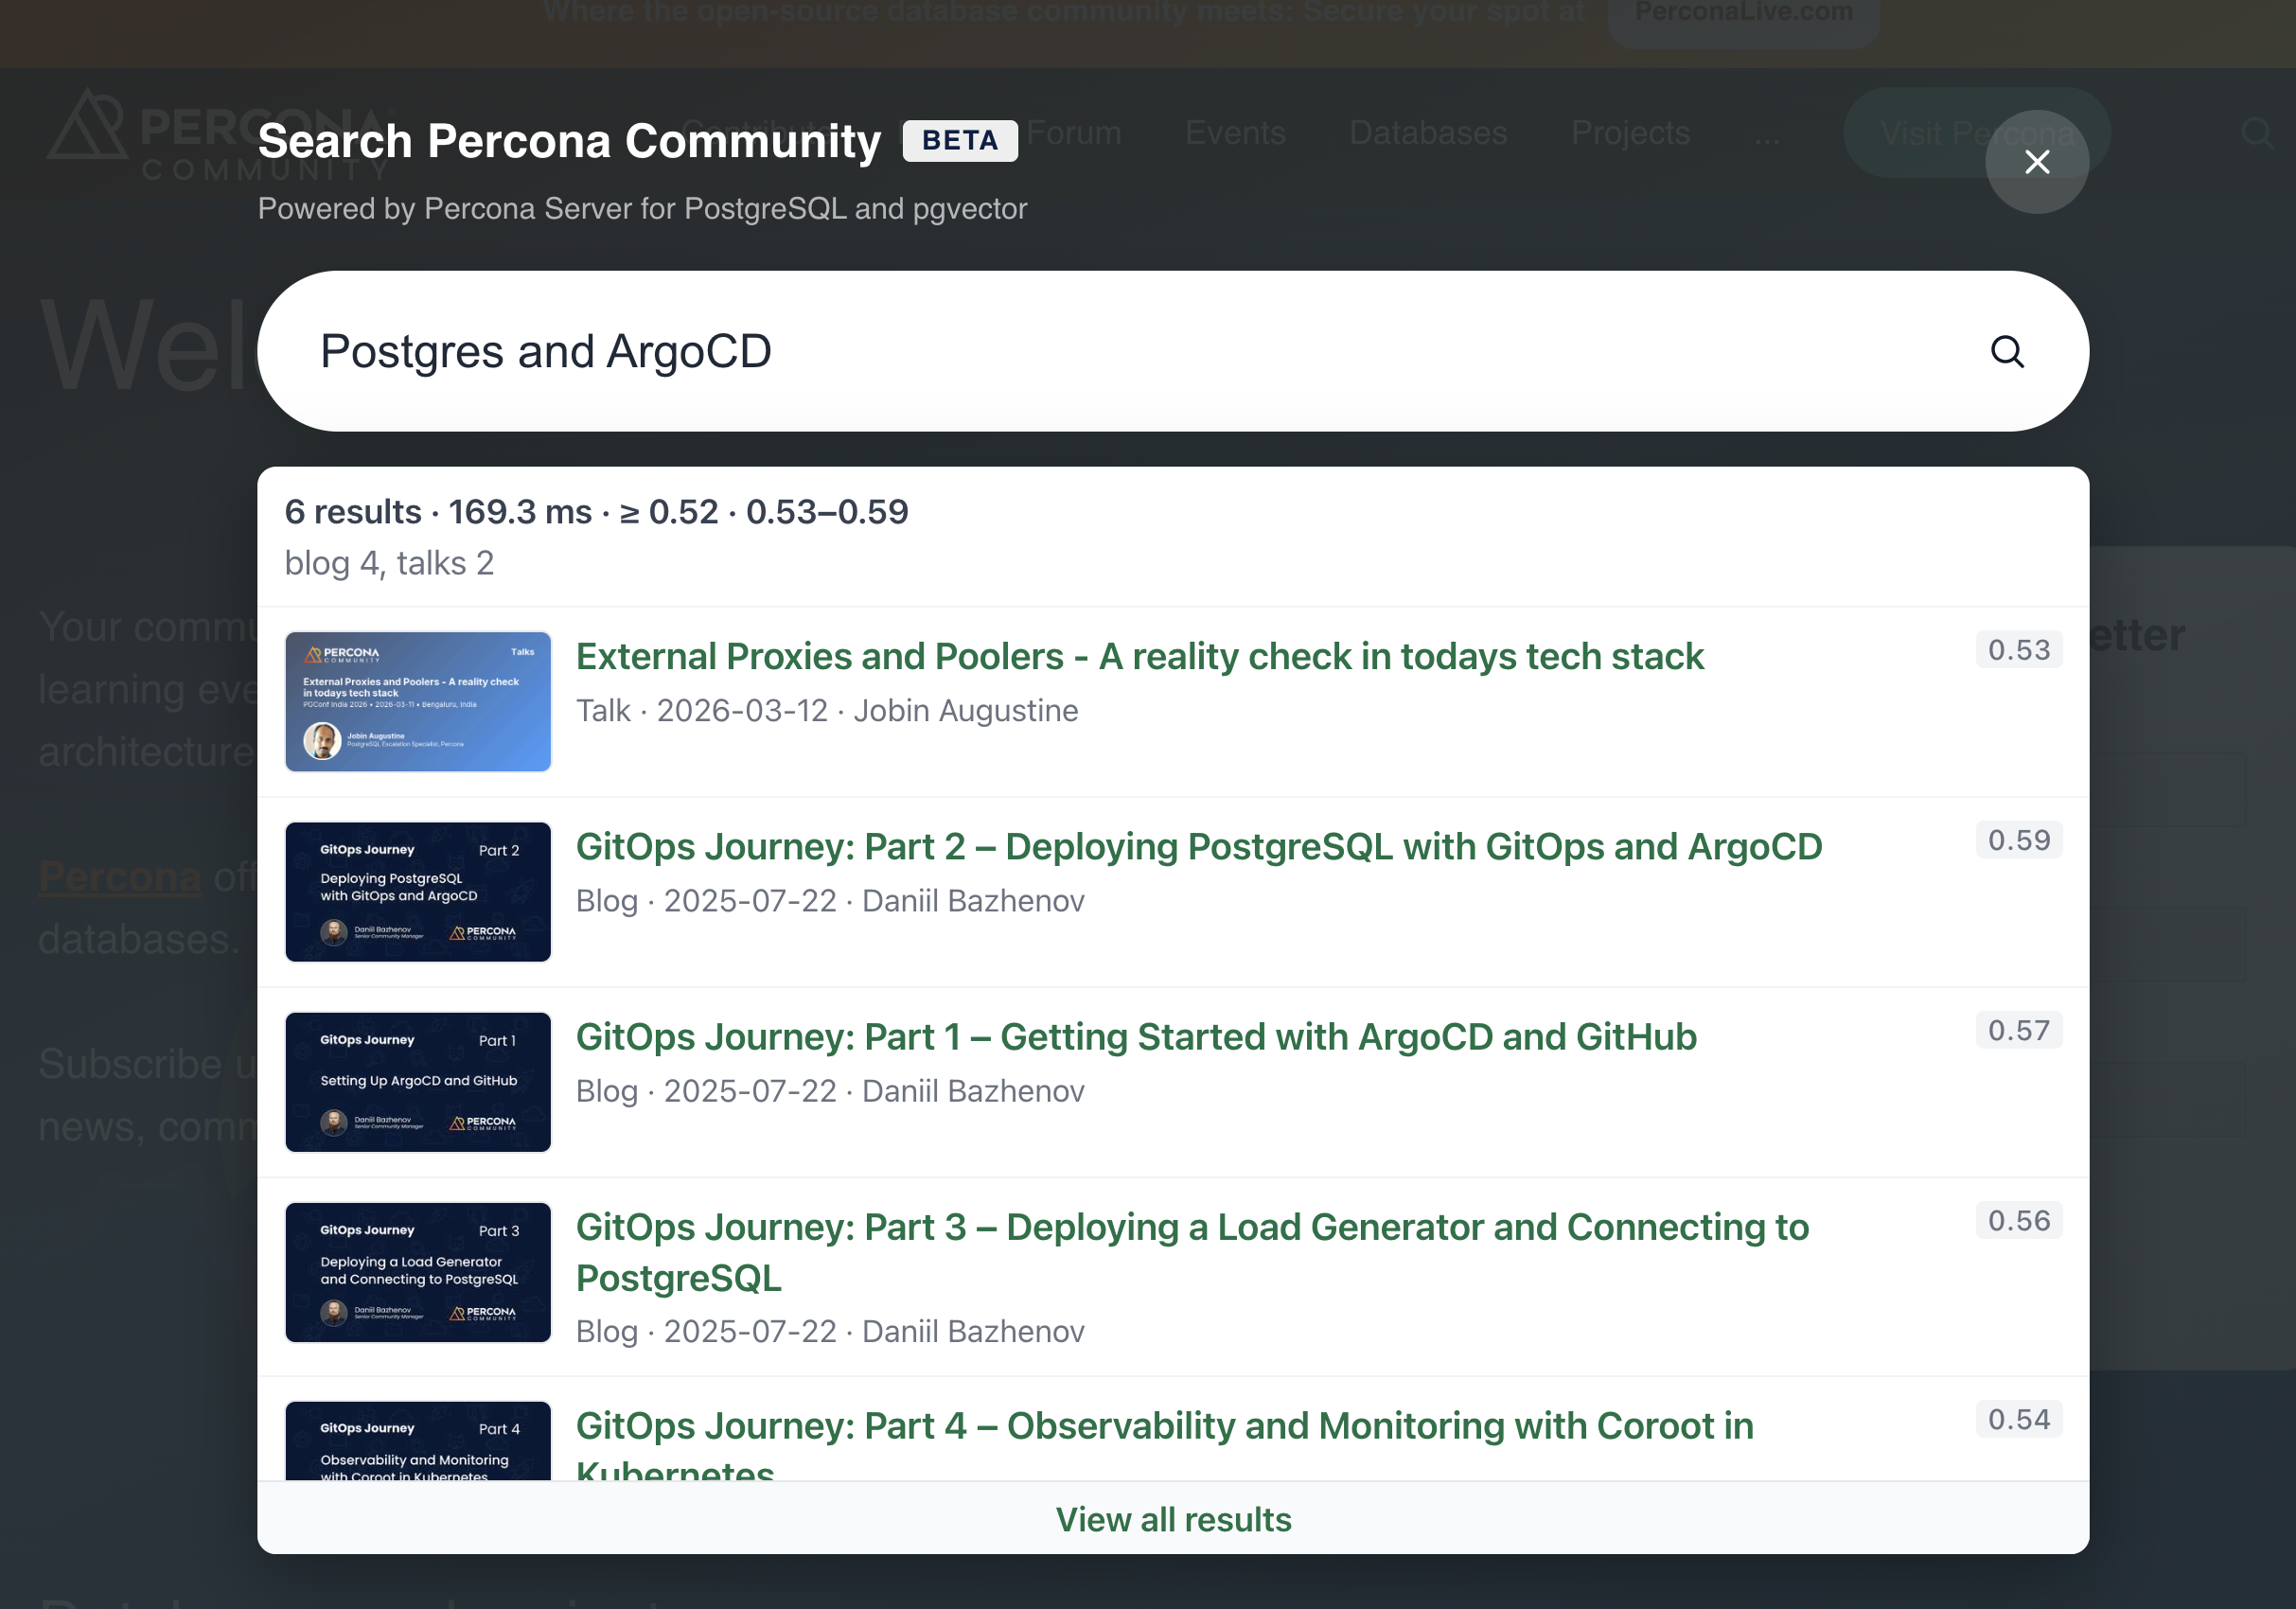Open the Databases menu in background navbar
2296x1609 pixels.
click(x=1428, y=133)
